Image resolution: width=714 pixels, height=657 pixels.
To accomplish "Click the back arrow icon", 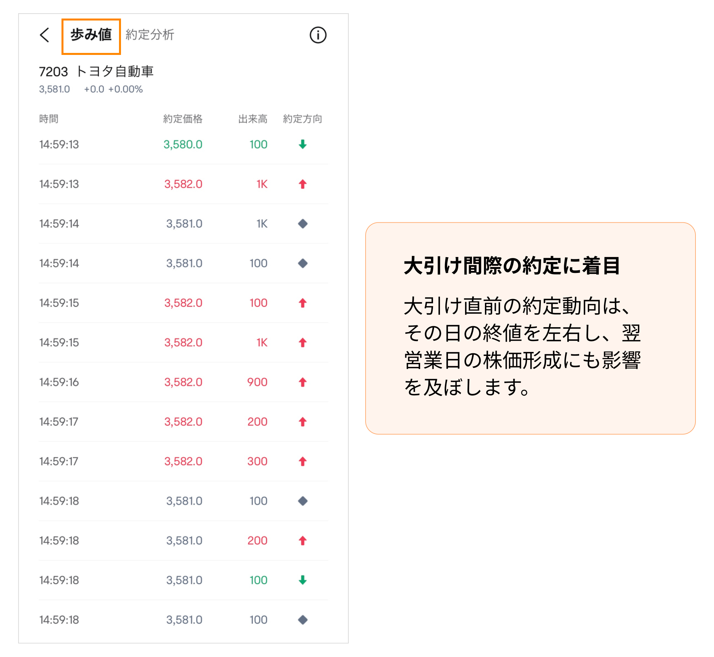I will click(x=44, y=35).
